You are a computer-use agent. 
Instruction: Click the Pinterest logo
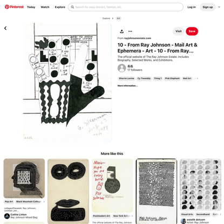tap(14, 7)
